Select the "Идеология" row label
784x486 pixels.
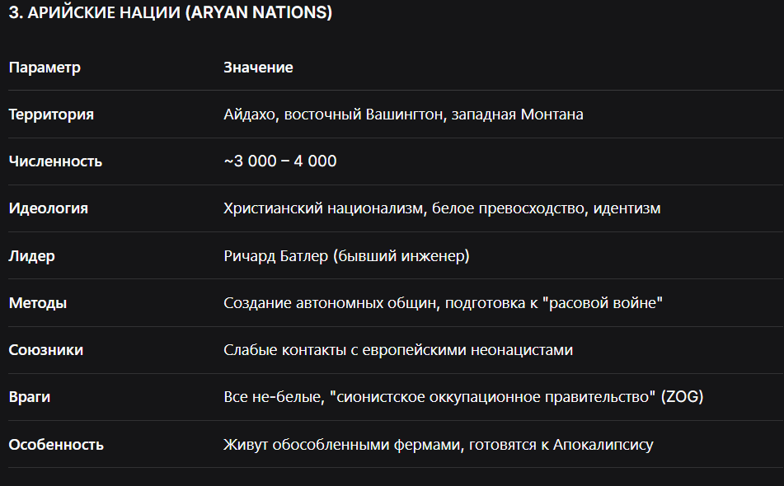point(48,208)
